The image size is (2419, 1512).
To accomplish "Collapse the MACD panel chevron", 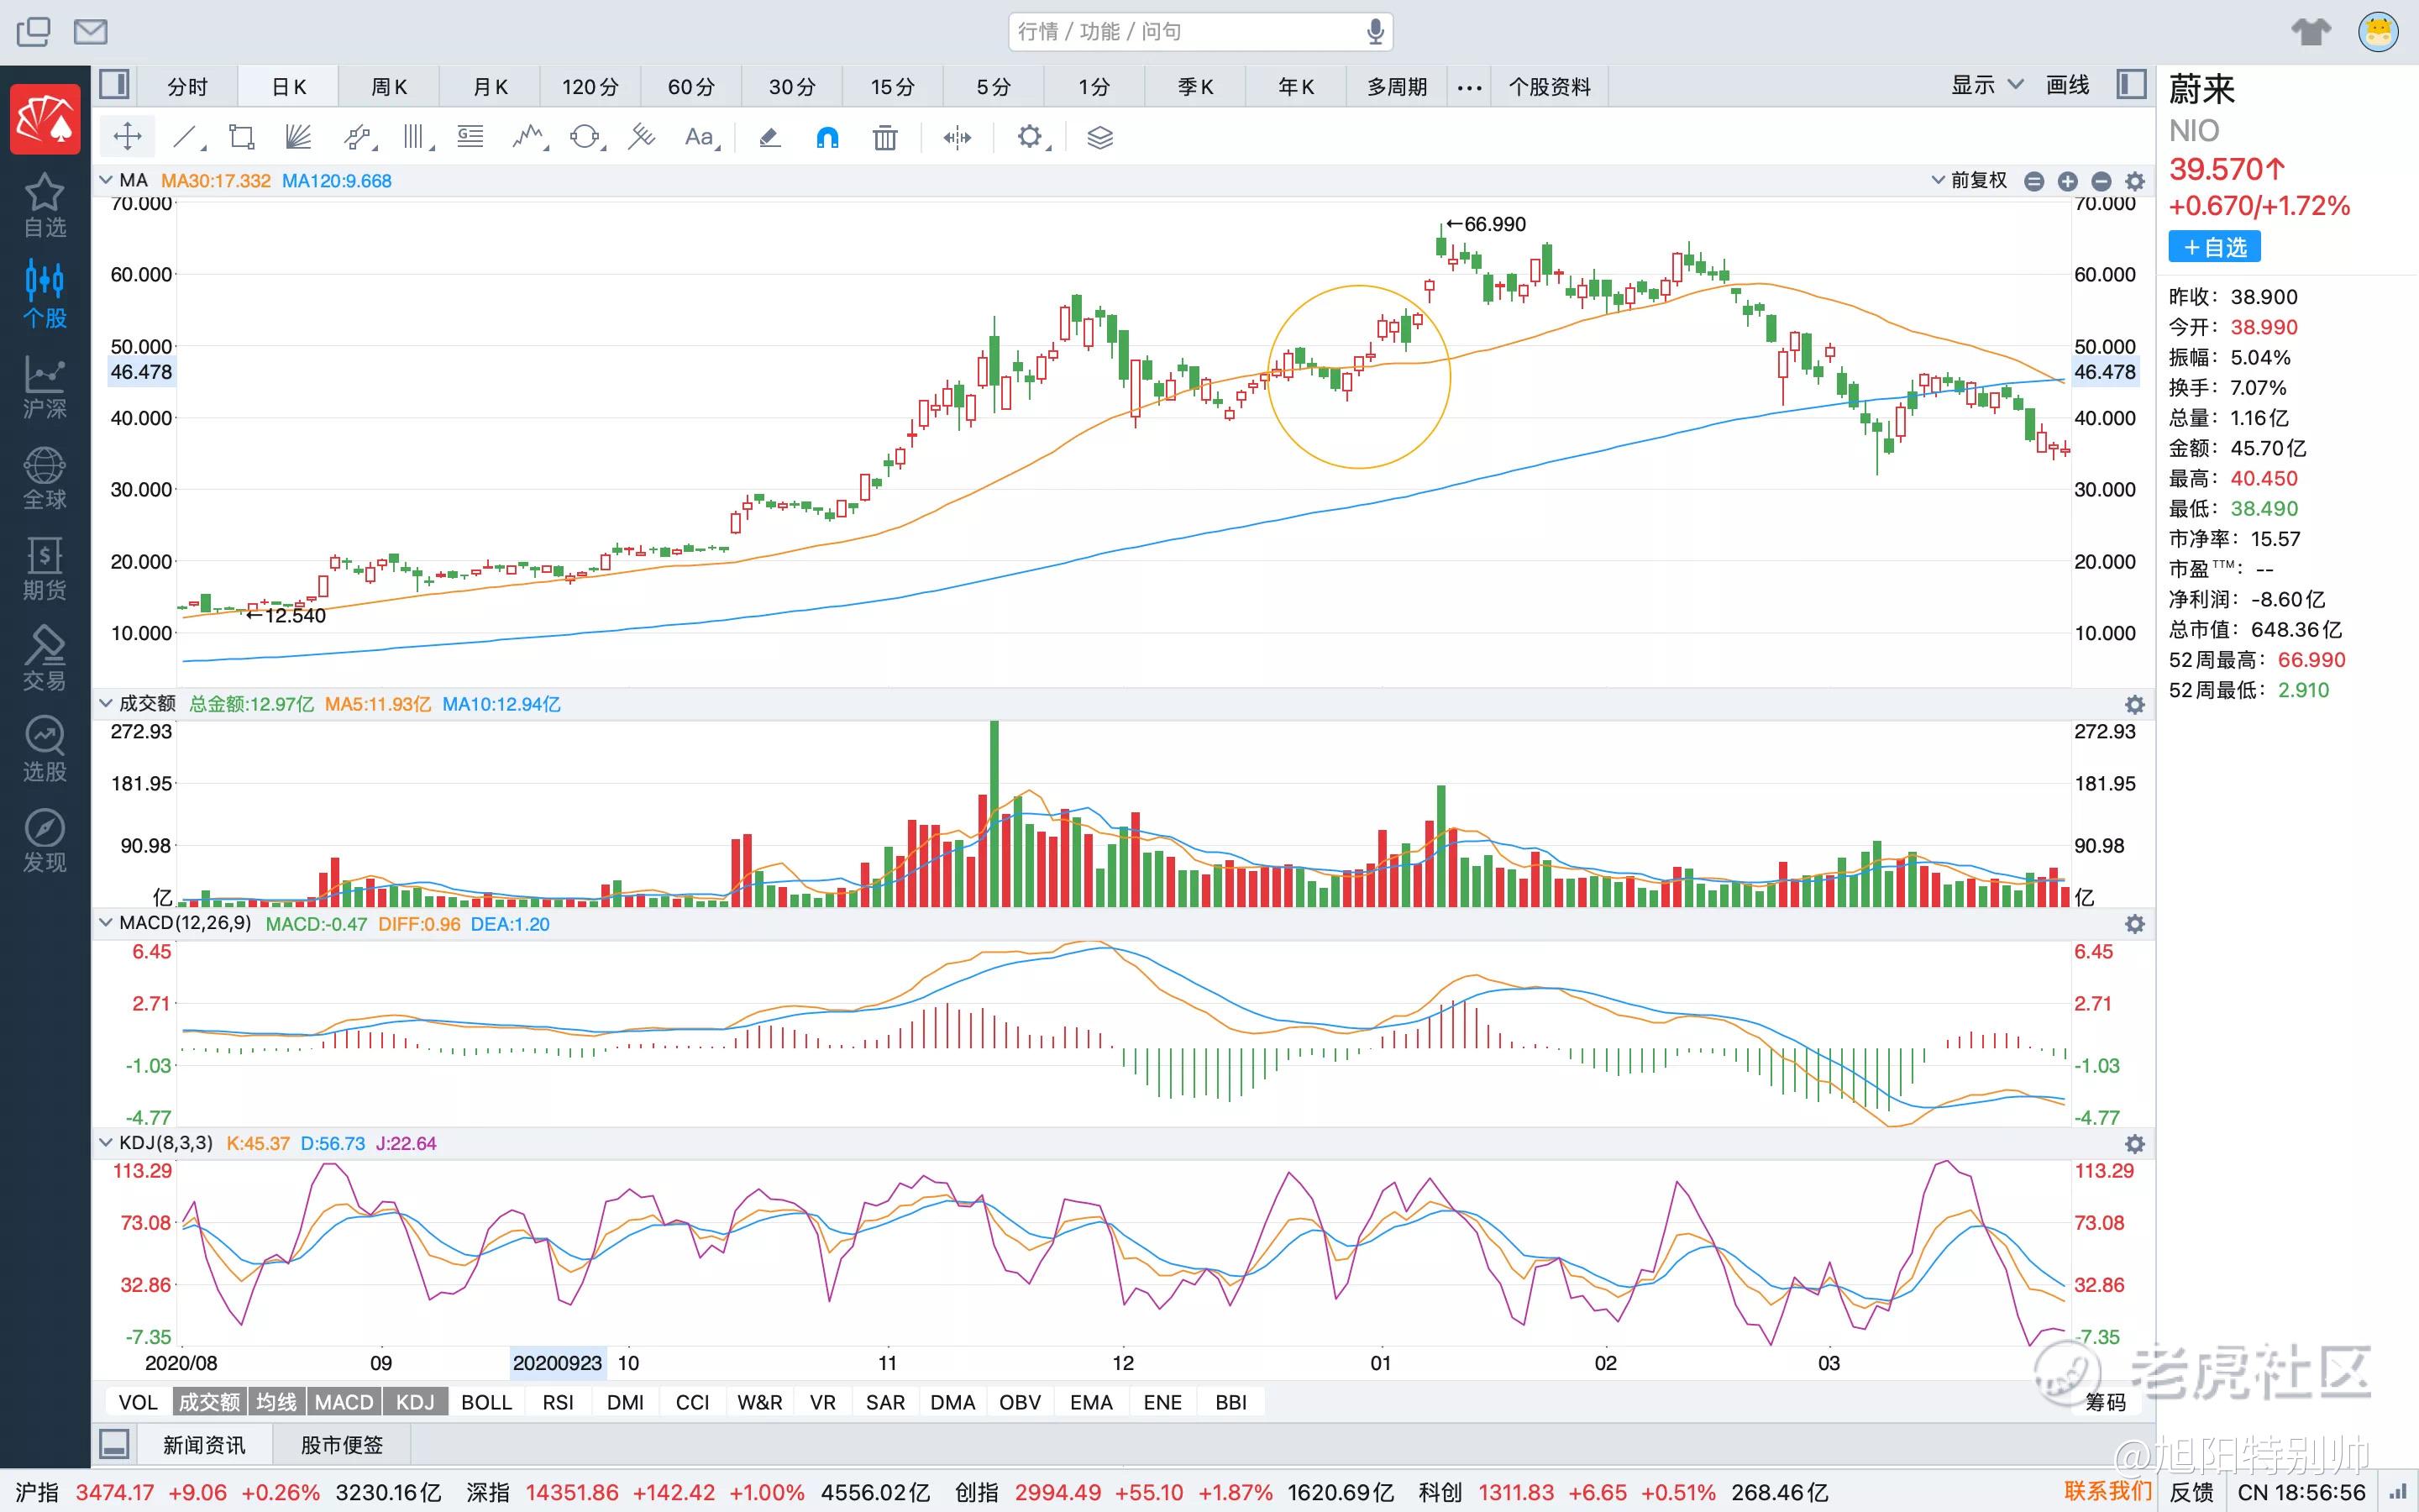I will [x=105, y=922].
